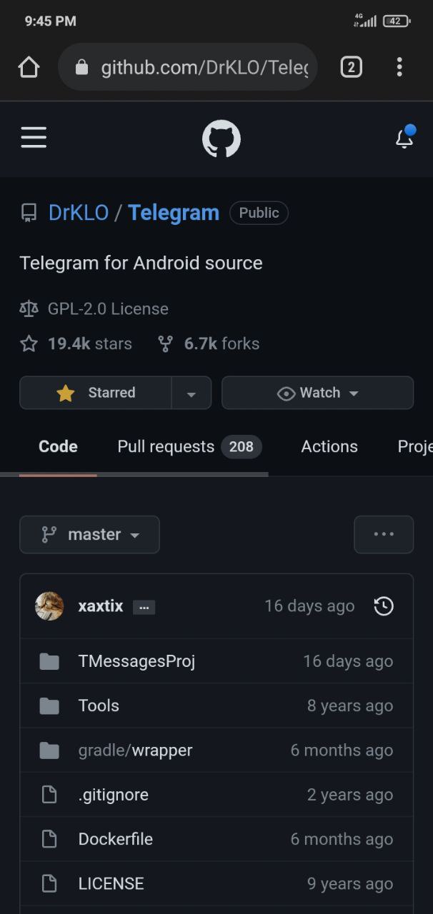View the 6.7k forks link
This screenshot has width=433, height=914.
(x=209, y=343)
